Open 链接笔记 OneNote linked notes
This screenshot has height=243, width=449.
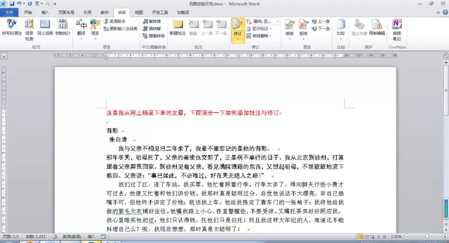(x=397, y=30)
